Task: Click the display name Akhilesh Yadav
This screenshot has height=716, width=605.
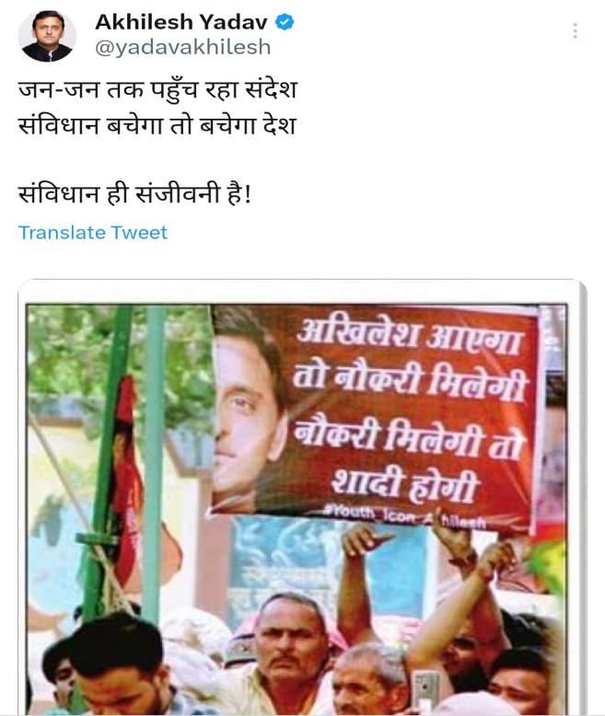Action: click(x=181, y=22)
